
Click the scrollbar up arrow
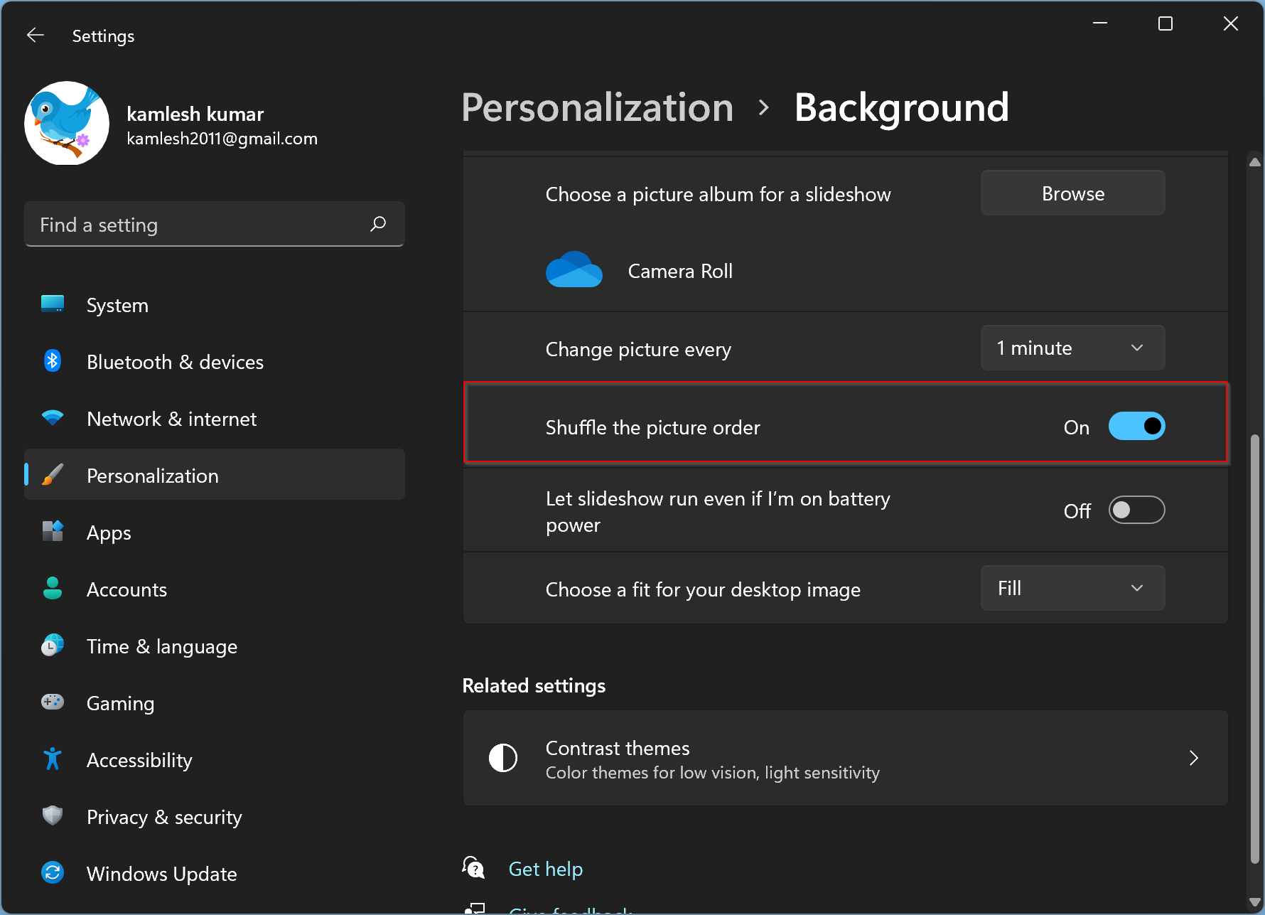click(x=1254, y=162)
